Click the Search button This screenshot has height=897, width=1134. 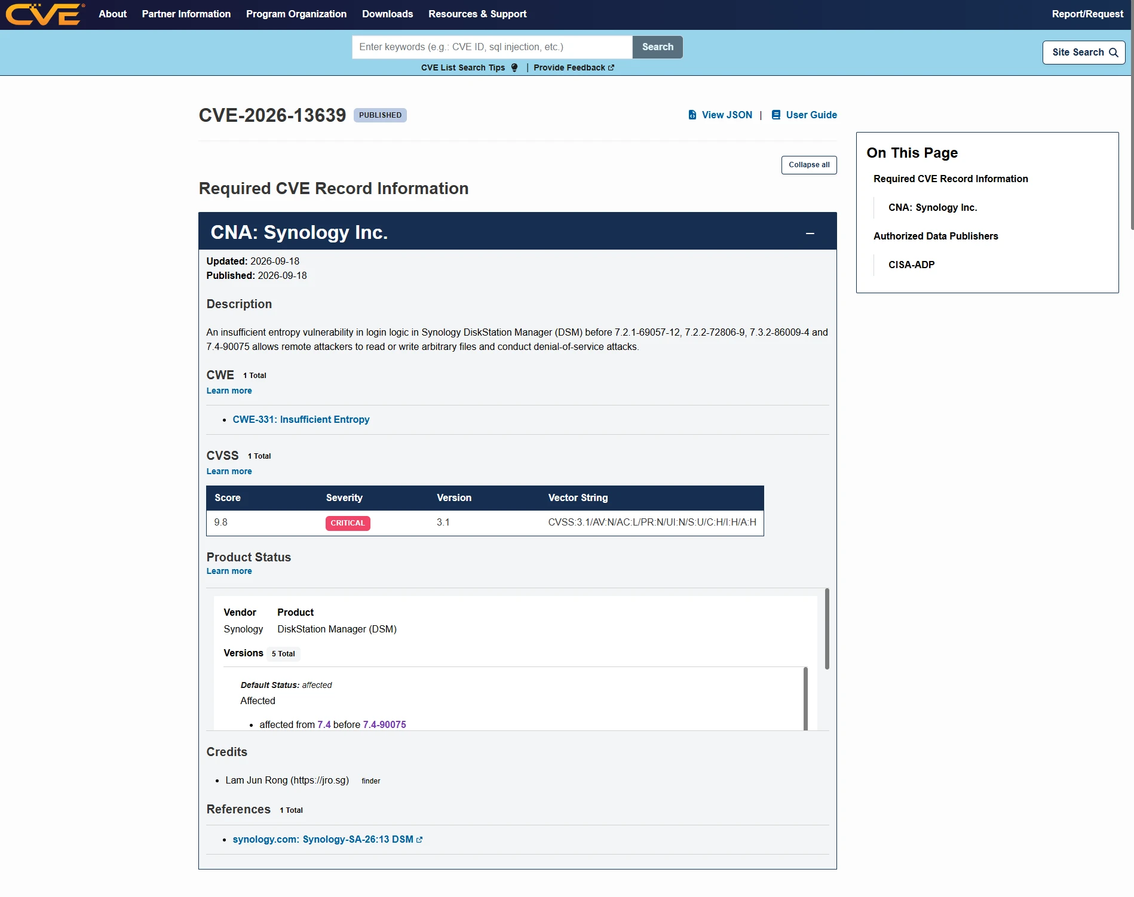tap(657, 47)
